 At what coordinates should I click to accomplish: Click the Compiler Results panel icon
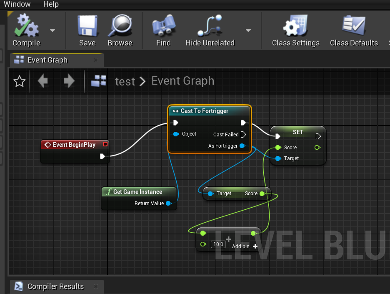pyautogui.click(x=18, y=286)
